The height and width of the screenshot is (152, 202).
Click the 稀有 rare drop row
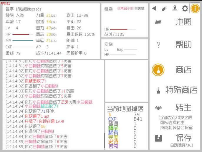(x=122, y=133)
